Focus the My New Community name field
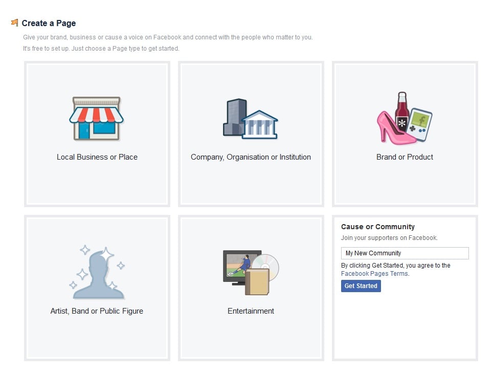The height and width of the screenshot is (374, 493). click(405, 253)
